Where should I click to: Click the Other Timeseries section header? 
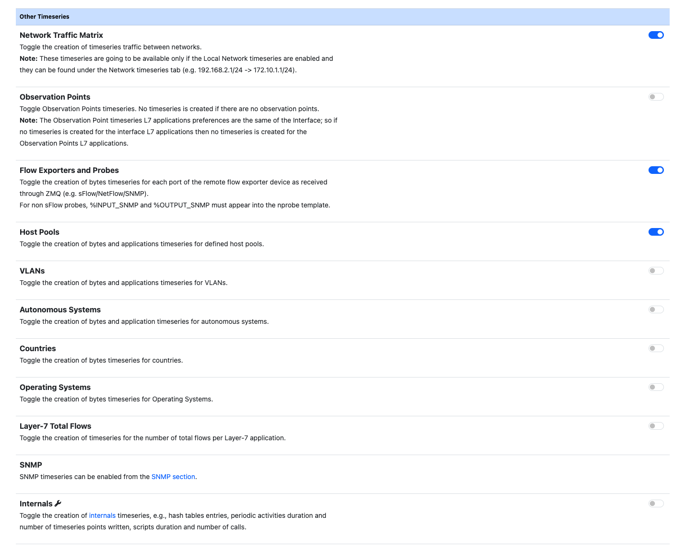(342, 17)
